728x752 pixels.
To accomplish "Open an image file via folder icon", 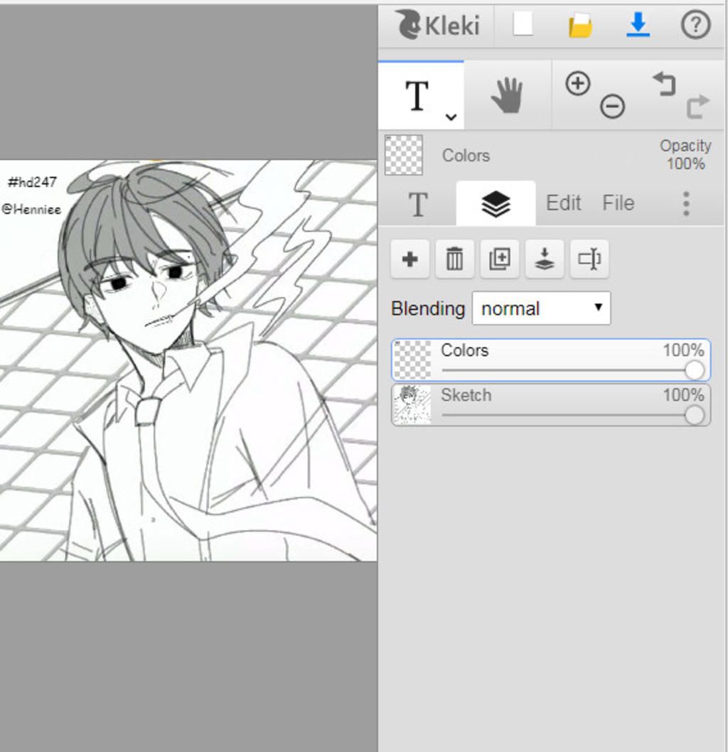I will pos(580,25).
